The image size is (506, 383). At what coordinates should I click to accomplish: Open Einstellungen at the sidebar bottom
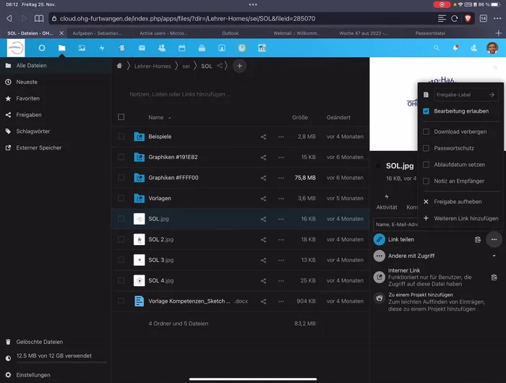(x=33, y=375)
